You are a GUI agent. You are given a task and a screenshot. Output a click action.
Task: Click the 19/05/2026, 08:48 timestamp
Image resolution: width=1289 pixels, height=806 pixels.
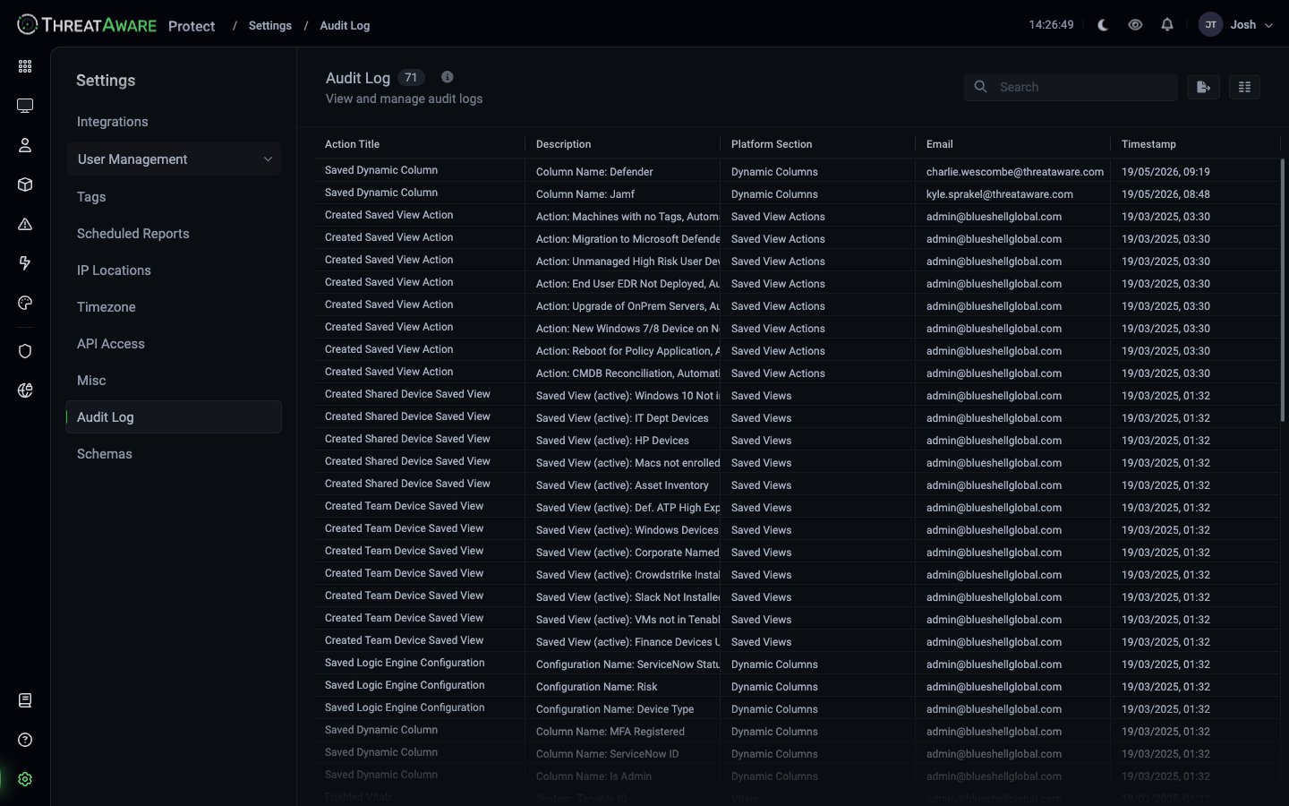click(1165, 194)
